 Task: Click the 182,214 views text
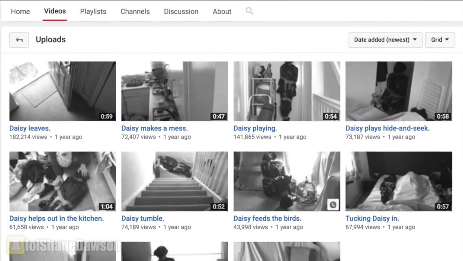tap(28, 137)
